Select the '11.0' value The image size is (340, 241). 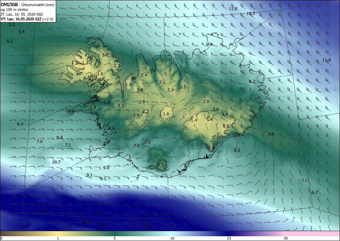[x=233, y=9]
